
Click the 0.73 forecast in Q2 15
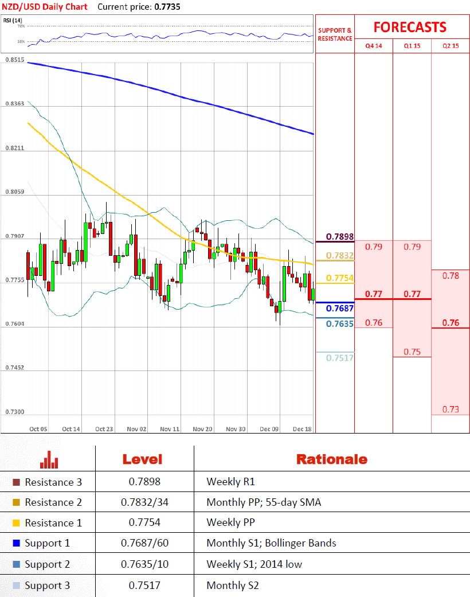pos(451,409)
